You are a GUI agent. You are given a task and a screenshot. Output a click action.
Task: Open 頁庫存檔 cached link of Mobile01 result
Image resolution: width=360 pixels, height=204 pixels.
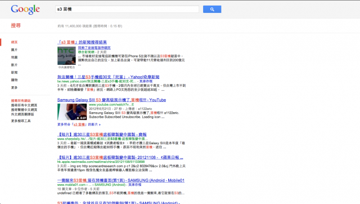(x=135, y=185)
